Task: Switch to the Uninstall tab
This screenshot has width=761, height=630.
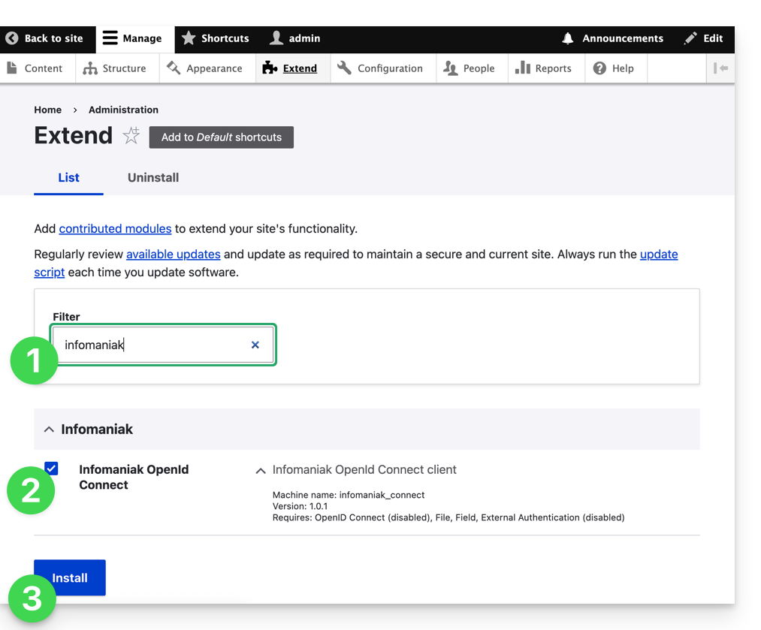Action: point(153,177)
